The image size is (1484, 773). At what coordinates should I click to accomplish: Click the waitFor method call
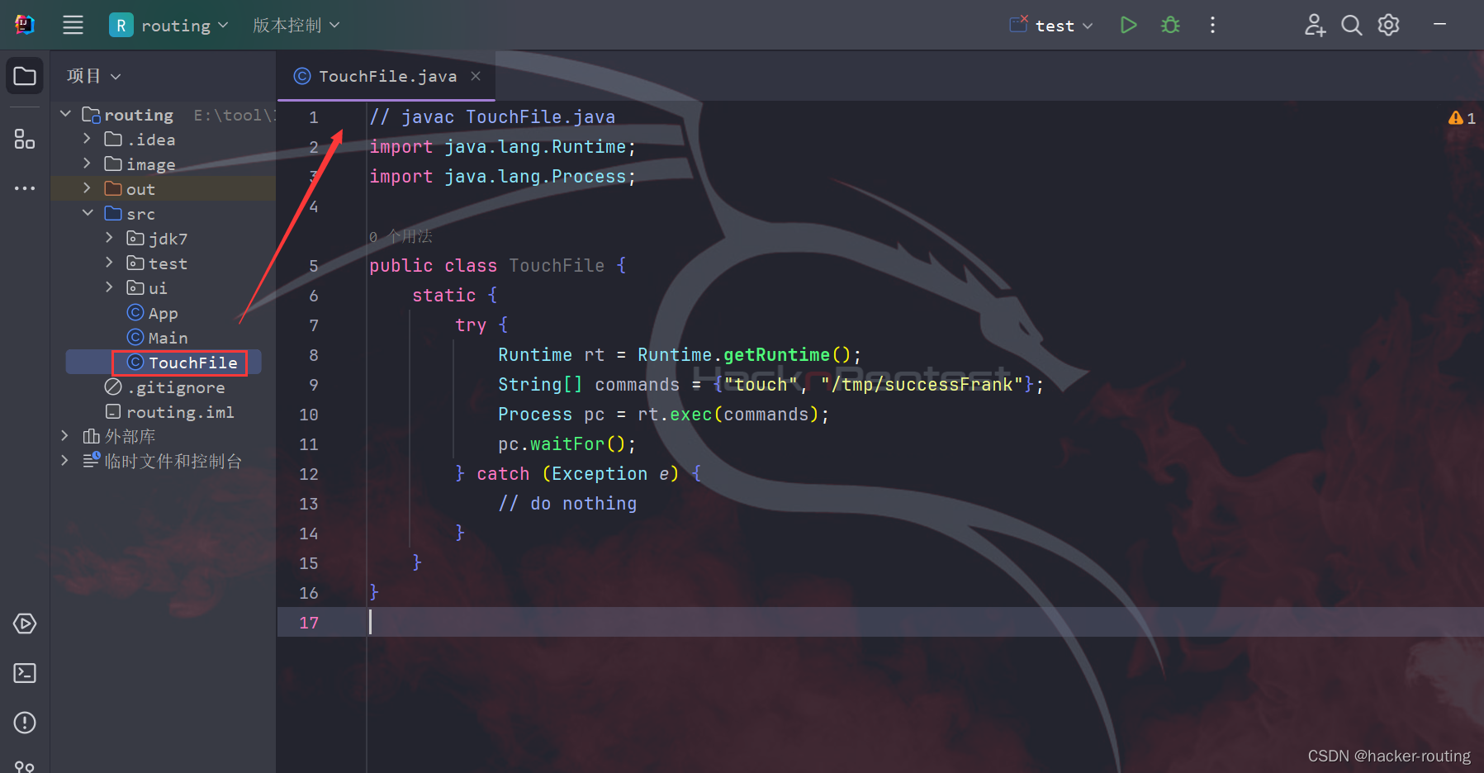(567, 444)
